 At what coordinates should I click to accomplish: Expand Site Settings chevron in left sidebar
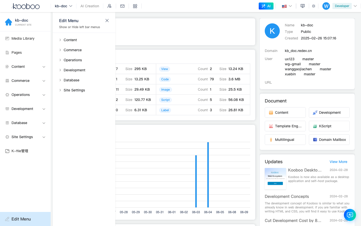(44, 137)
